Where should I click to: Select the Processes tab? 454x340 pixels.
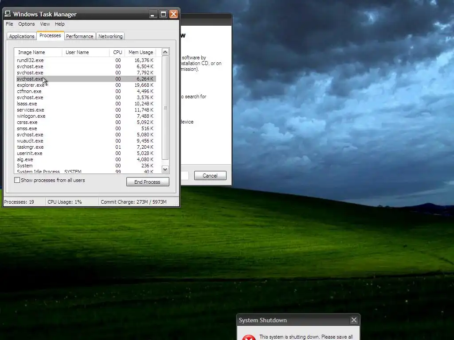click(50, 35)
